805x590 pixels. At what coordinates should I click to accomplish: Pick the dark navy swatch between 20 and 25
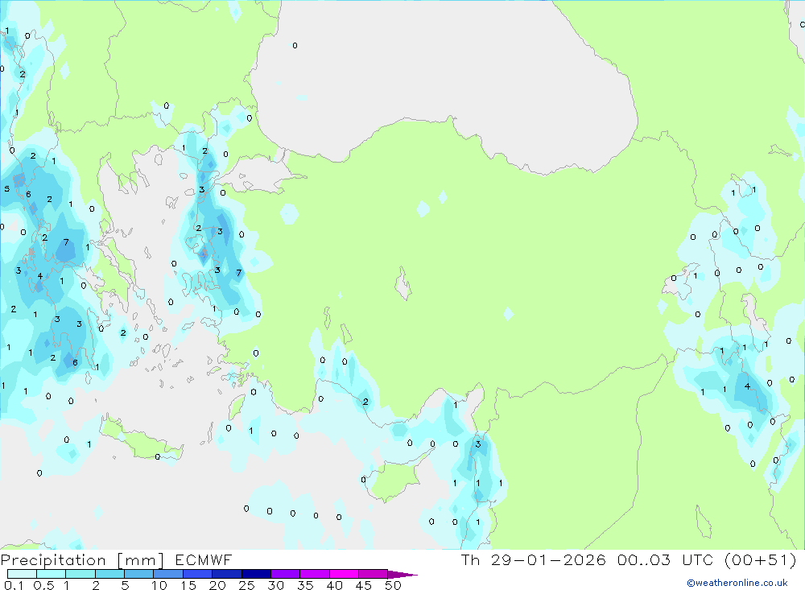226,574
